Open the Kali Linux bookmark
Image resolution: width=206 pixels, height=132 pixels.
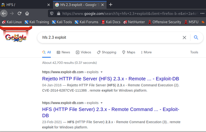tap(12, 22)
